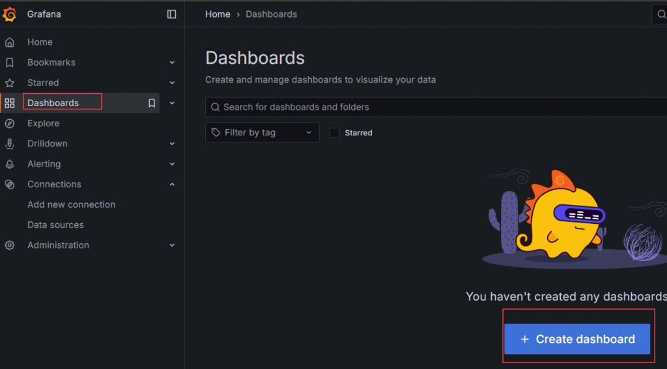This screenshot has height=369, width=667.
Task: Open the Data sources page
Action: point(55,225)
